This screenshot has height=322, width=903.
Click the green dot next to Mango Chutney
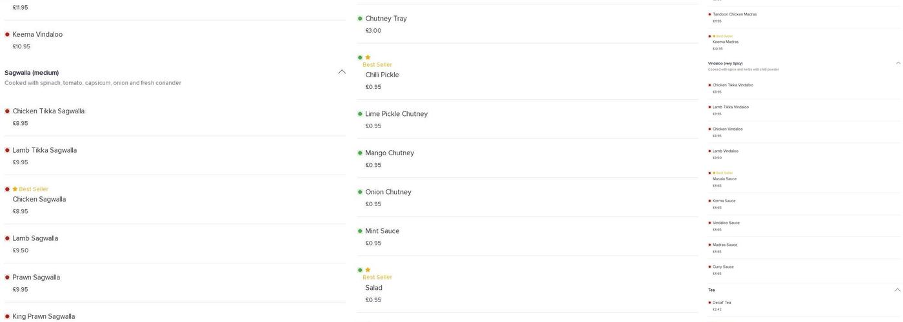pyautogui.click(x=360, y=153)
